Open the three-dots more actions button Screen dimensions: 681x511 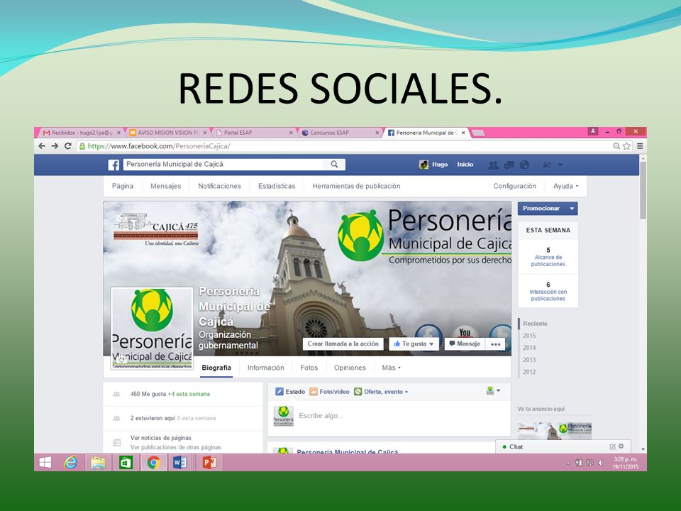pyautogui.click(x=496, y=344)
